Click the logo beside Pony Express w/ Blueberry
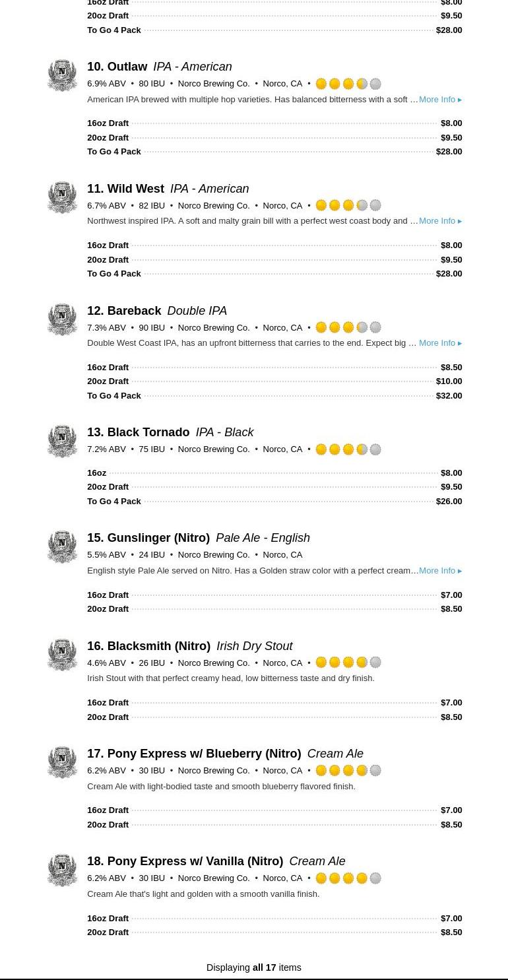The height and width of the screenshot is (980, 508). coord(62,762)
